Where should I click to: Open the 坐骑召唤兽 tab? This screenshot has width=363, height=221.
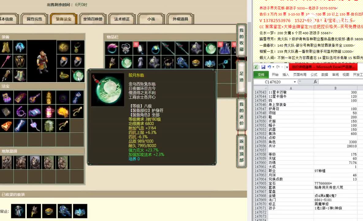pos(93,19)
